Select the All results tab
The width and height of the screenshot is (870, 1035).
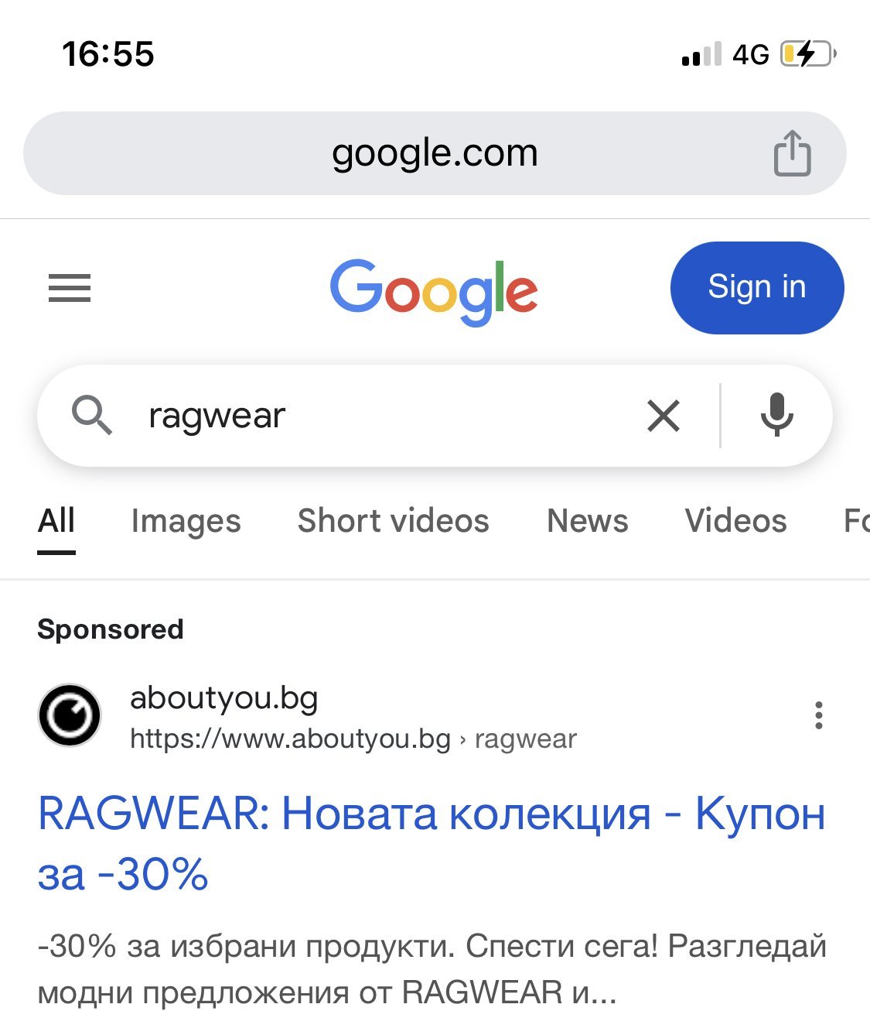tap(56, 521)
